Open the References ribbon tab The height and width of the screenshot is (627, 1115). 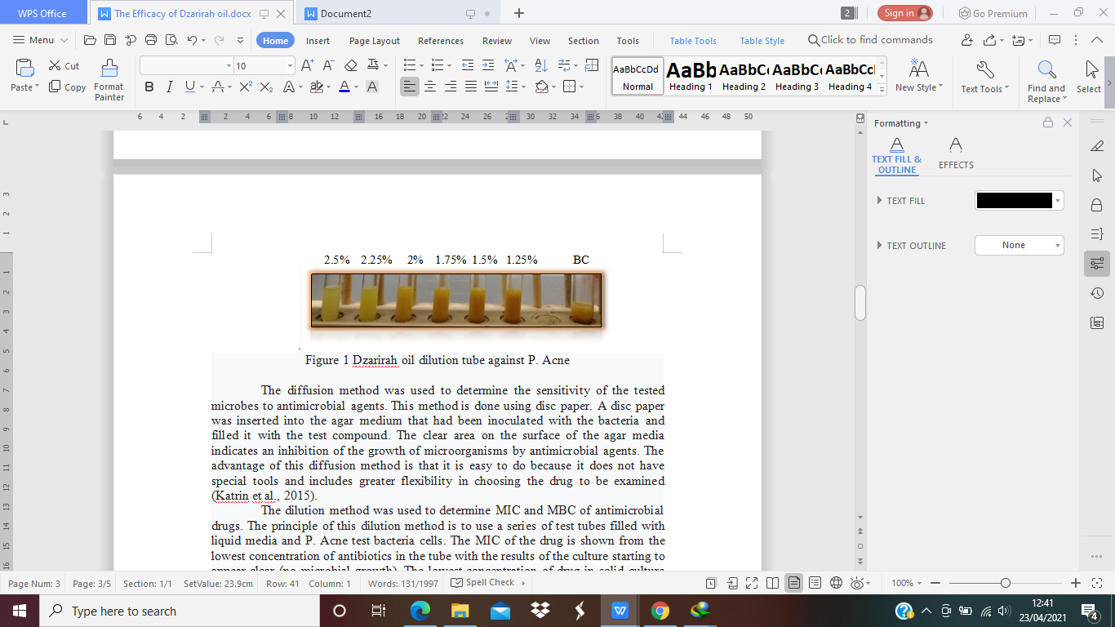pyautogui.click(x=441, y=41)
